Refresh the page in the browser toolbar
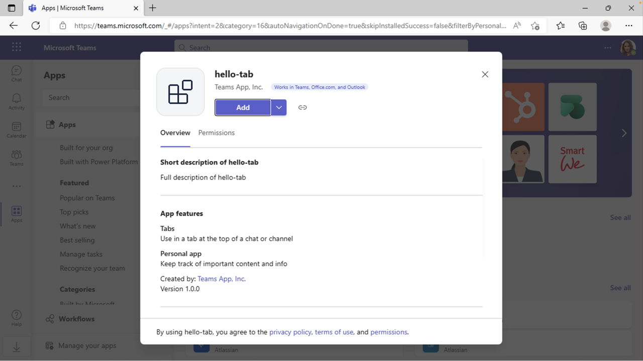This screenshot has height=361, width=643. pyautogui.click(x=36, y=26)
